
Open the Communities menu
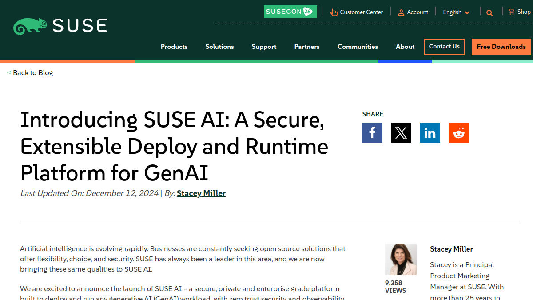[358, 47]
